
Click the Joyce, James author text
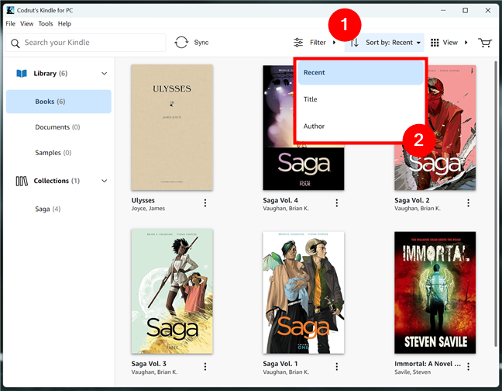click(x=148, y=209)
